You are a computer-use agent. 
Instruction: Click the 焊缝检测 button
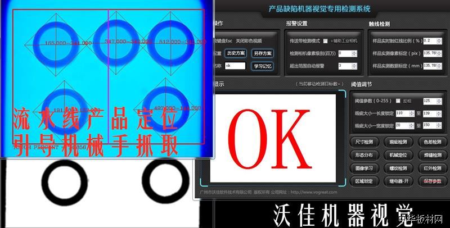pos(432,155)
